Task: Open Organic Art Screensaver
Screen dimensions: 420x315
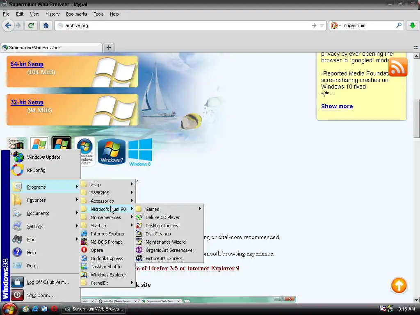Action: pos(169,250)
